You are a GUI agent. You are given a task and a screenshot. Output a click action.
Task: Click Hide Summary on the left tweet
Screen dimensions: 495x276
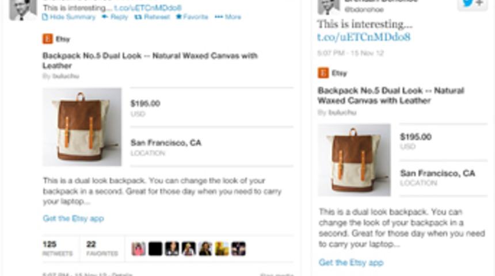(68, 17)
